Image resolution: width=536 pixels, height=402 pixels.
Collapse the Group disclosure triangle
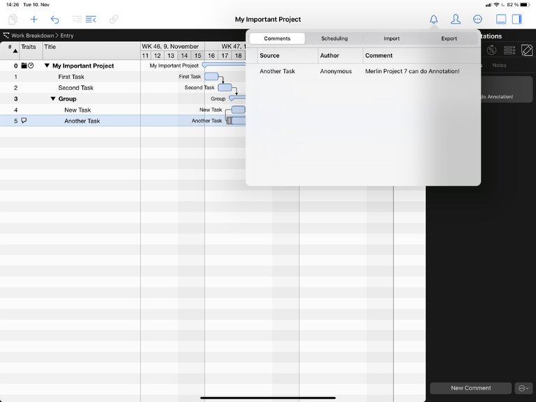[x=53, y=99]
